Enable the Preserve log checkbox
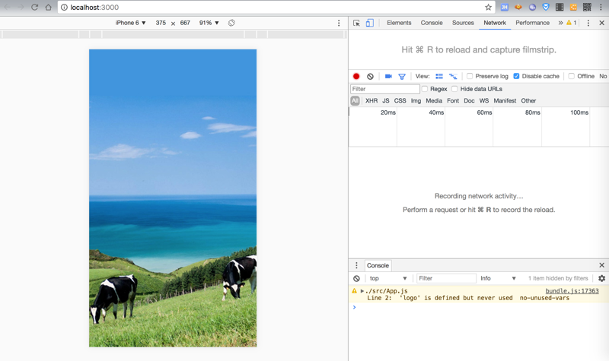The width and height of the screenshot is (609, 361). coord(470,76)
